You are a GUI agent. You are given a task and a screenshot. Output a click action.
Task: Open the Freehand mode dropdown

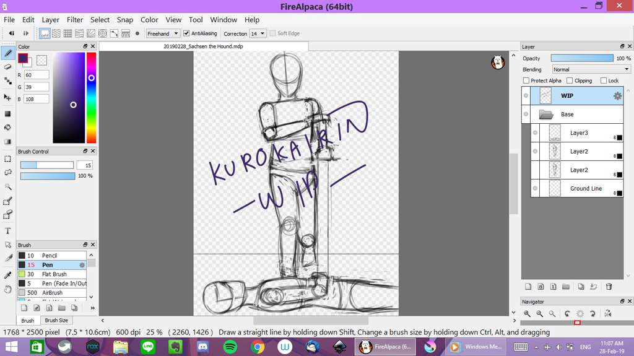(x=163, y=33)
